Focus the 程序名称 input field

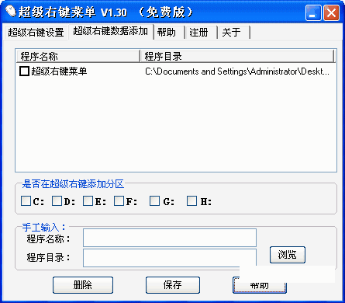pyautogui.click(x=170, y=238)
